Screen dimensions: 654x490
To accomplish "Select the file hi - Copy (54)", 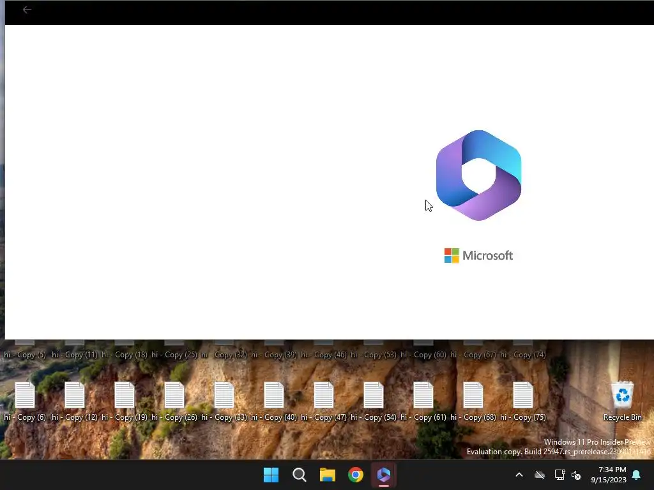I will (374, 401).
